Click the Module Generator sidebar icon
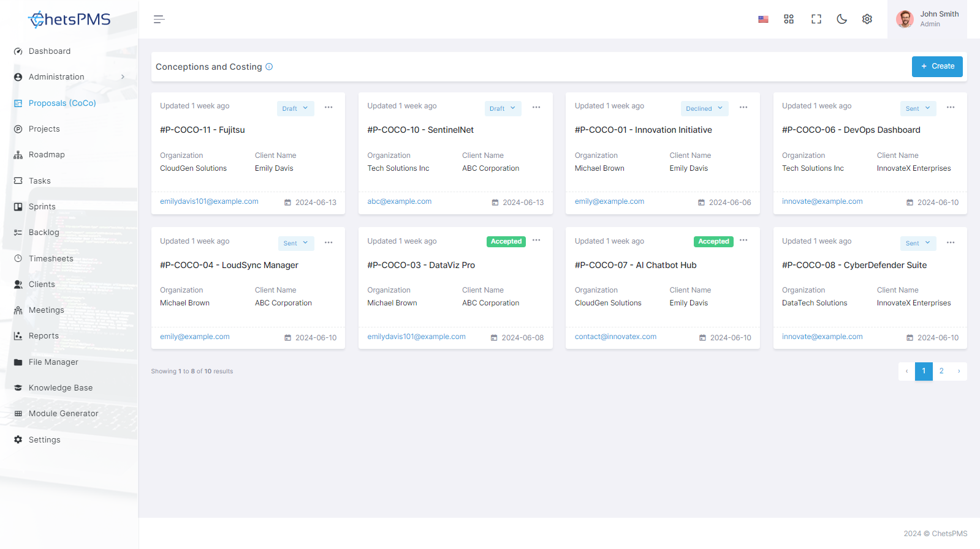980x549 pixels. click(x=18, y=414)
